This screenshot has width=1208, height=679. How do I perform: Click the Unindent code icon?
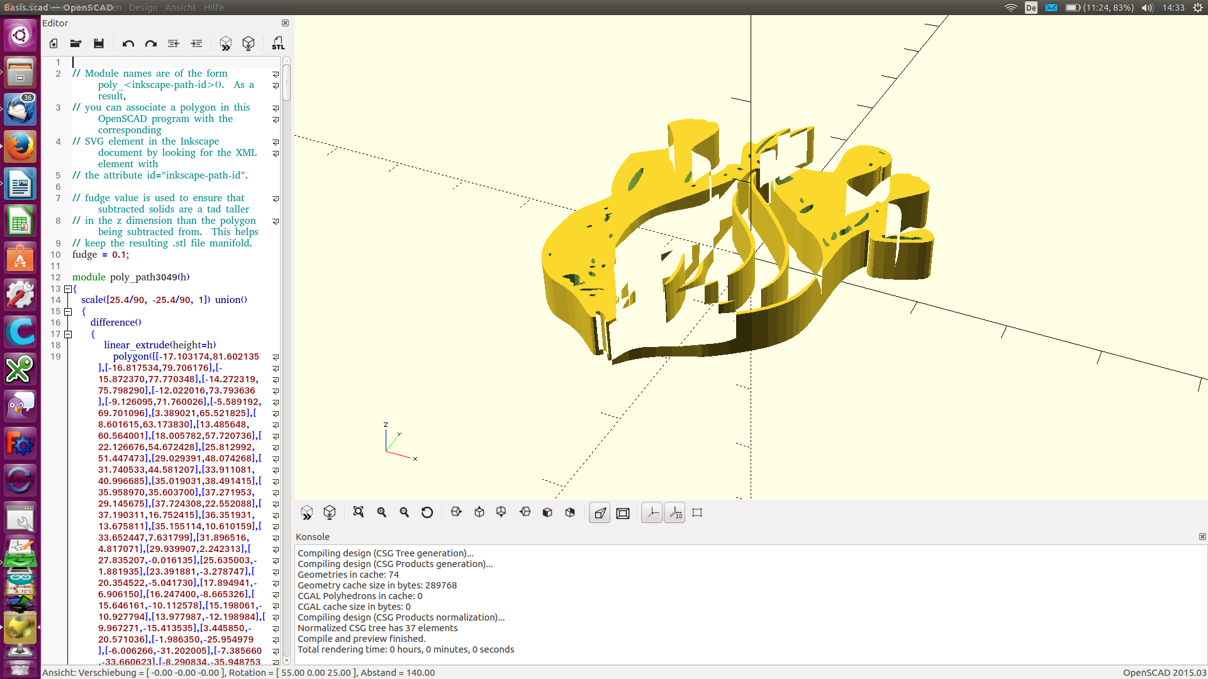[173, 43]
